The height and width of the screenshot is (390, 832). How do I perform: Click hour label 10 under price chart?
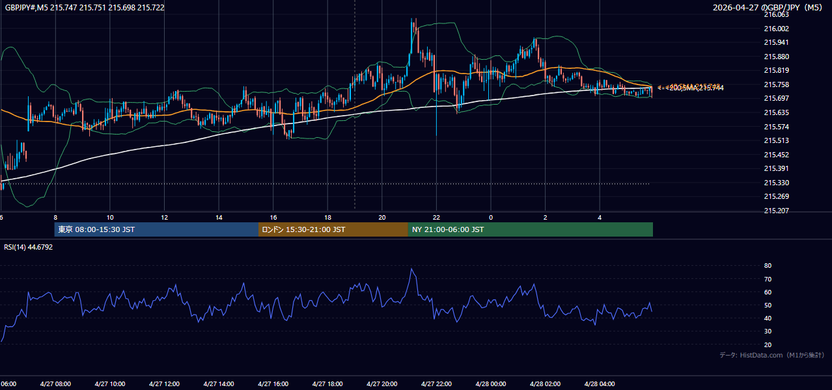tap(110, 217)
